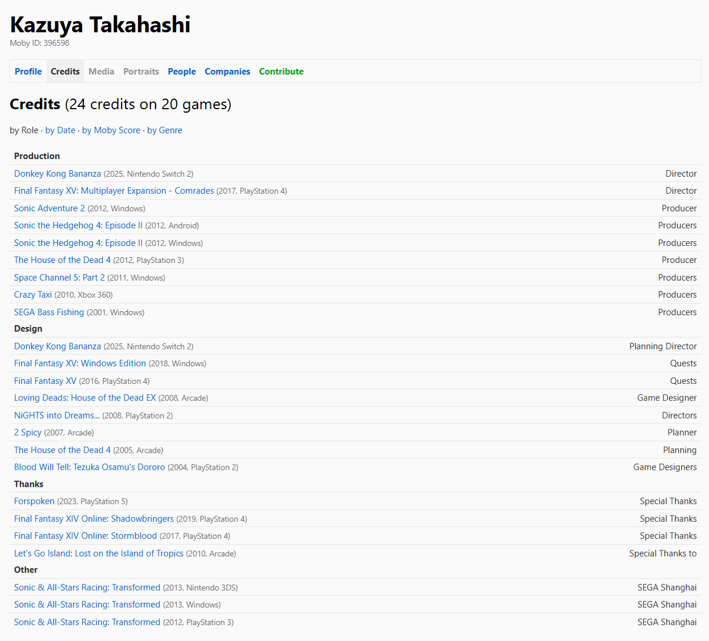The width and height of the screenshot is (709, 641).
Task: Open Final Fantasy XIV Online: Stormblood
Action: click(x=85, y=536)
